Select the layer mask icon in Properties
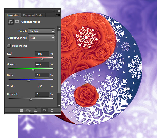 click(x=17, y=21)
